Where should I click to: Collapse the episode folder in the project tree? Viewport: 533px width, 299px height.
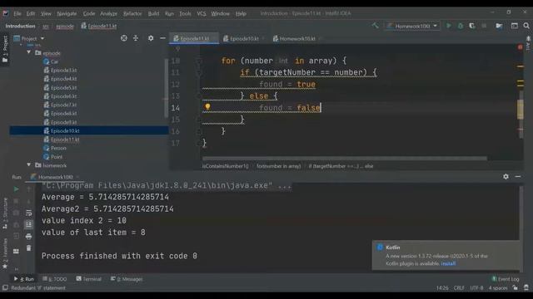click(29, 53)
